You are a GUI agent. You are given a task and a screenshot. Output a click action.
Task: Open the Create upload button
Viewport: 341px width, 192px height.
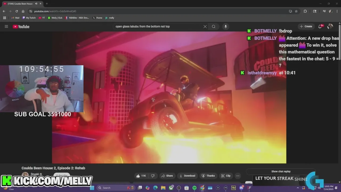point(306,26)
